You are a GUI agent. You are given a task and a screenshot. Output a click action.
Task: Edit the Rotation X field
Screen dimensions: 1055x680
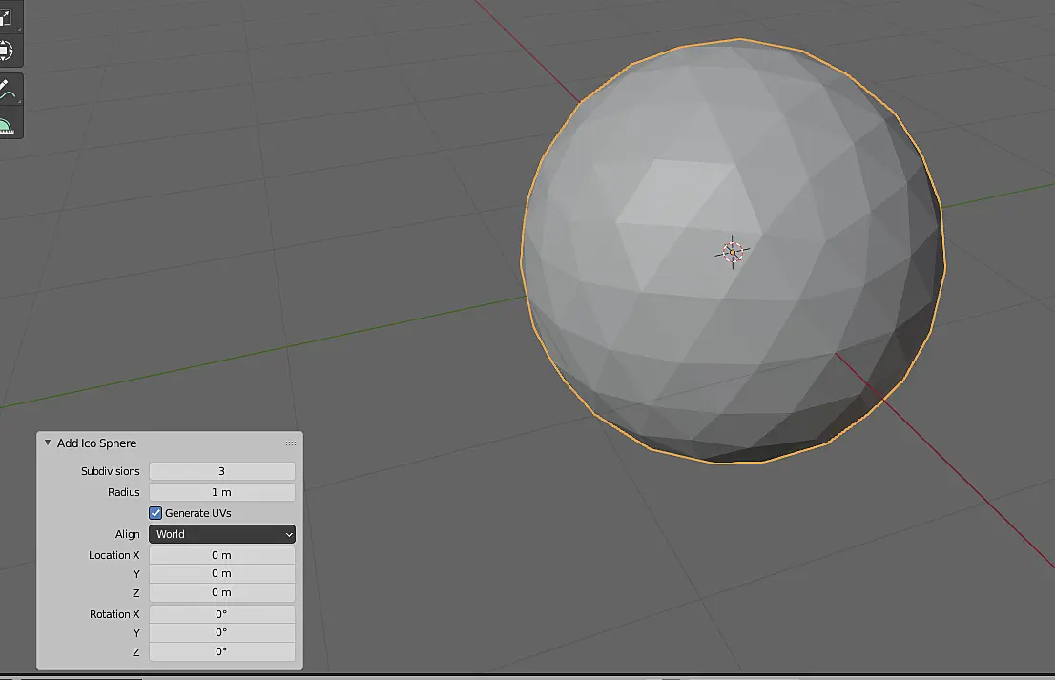point(222,614)
